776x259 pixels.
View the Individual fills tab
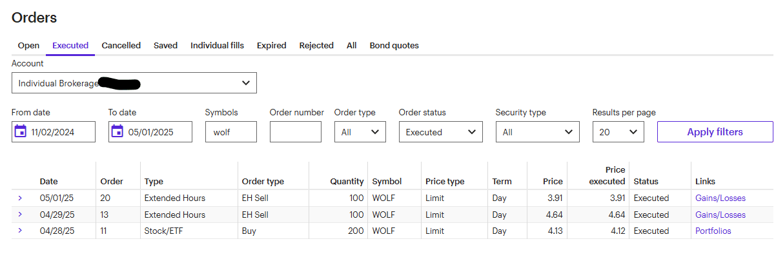(x=217, y=46)
